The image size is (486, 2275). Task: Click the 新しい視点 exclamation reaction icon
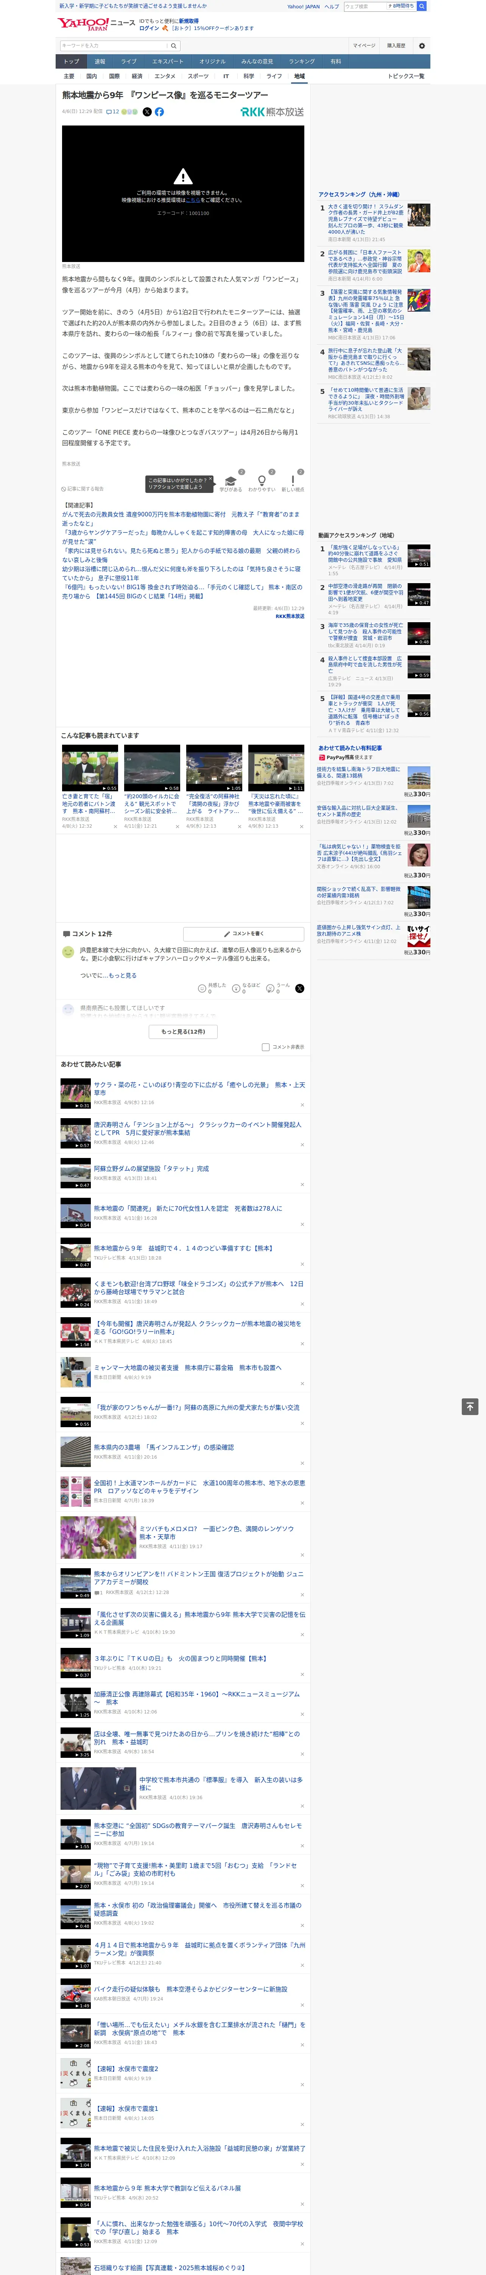pos(293,480)
